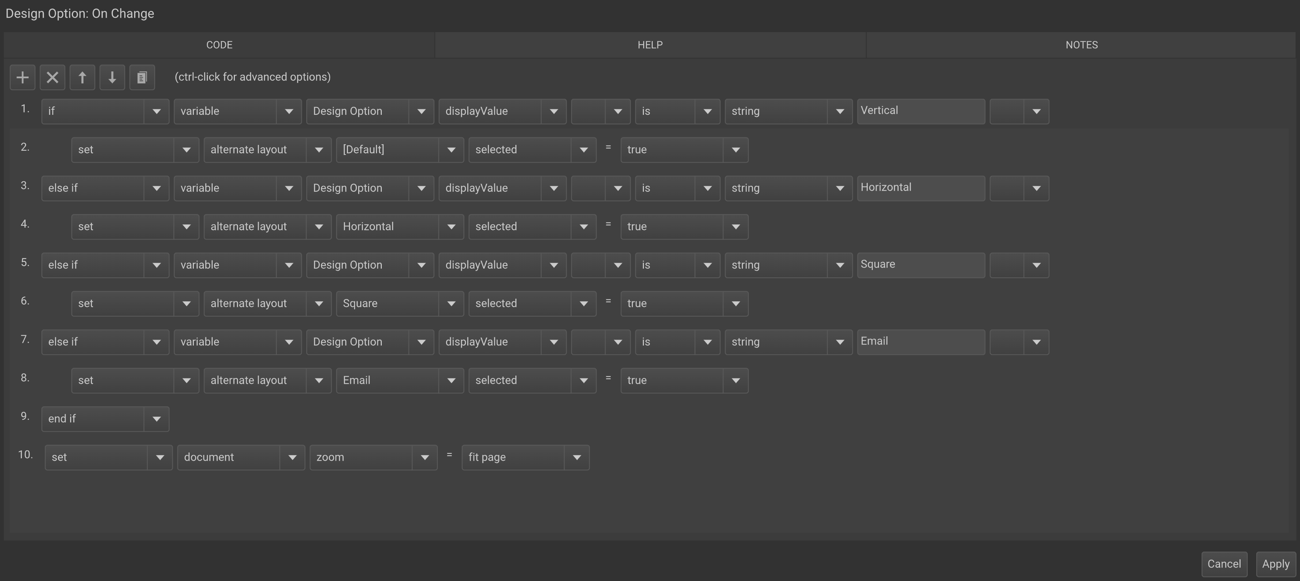1300x581 pixels.
Task: Click the move line down arrow icon
Action: (x=112, y=78)
